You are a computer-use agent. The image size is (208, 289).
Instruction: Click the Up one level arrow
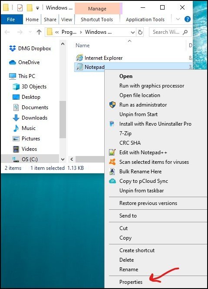coord(39,32)
